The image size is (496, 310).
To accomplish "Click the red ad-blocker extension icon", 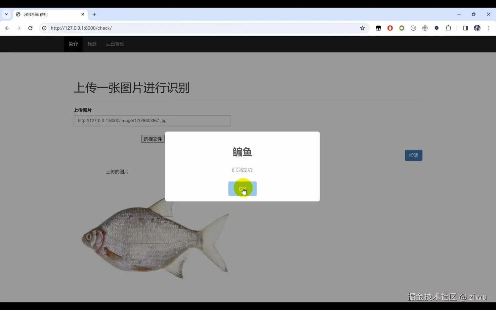I will pyautogui.click(x=390, y=28).
